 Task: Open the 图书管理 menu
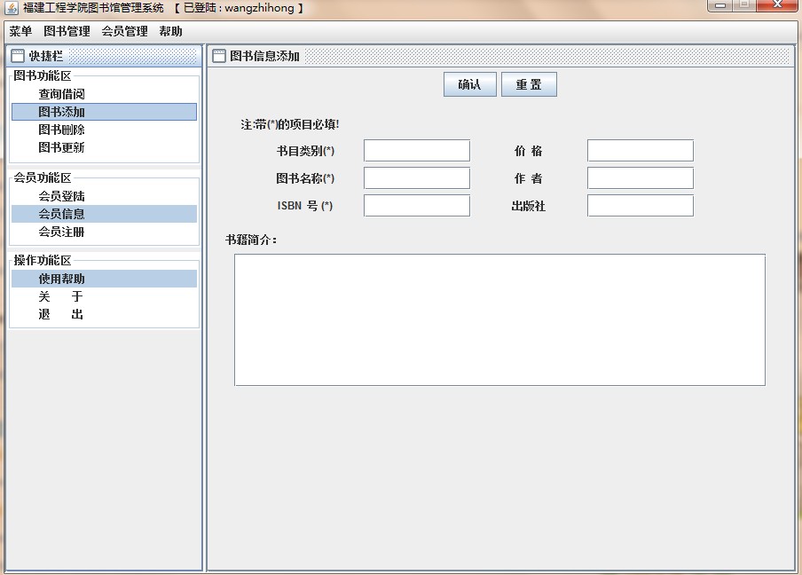click(x=67, y=31)
